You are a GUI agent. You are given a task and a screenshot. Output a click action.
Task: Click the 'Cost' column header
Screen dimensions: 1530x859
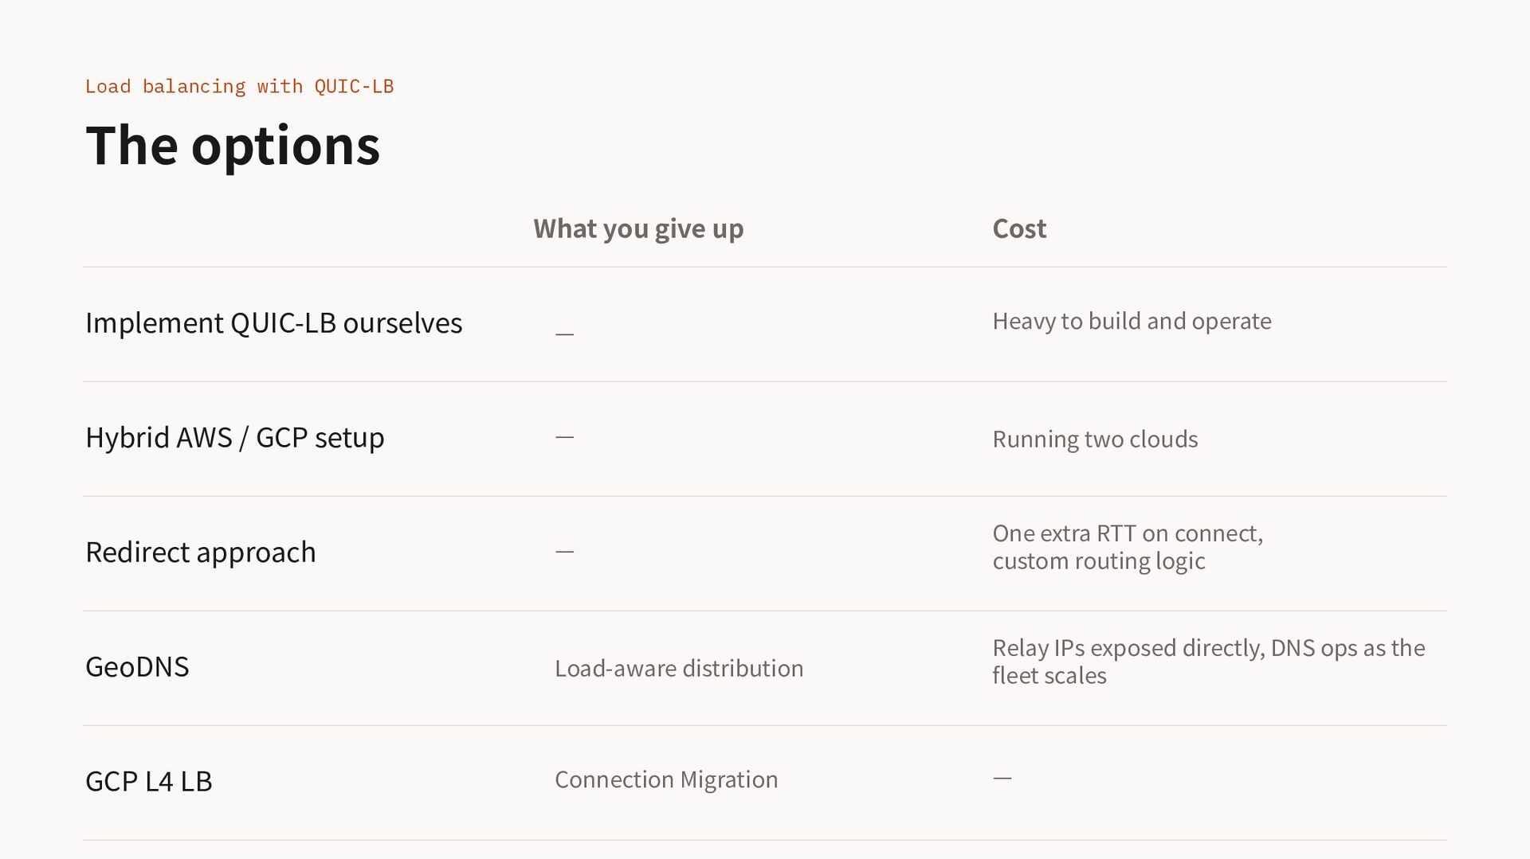(1019, 229)
